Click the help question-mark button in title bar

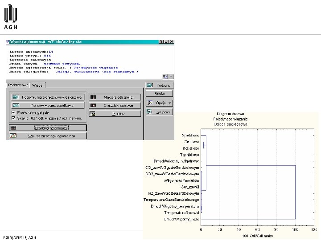click(x=161, y=41)
